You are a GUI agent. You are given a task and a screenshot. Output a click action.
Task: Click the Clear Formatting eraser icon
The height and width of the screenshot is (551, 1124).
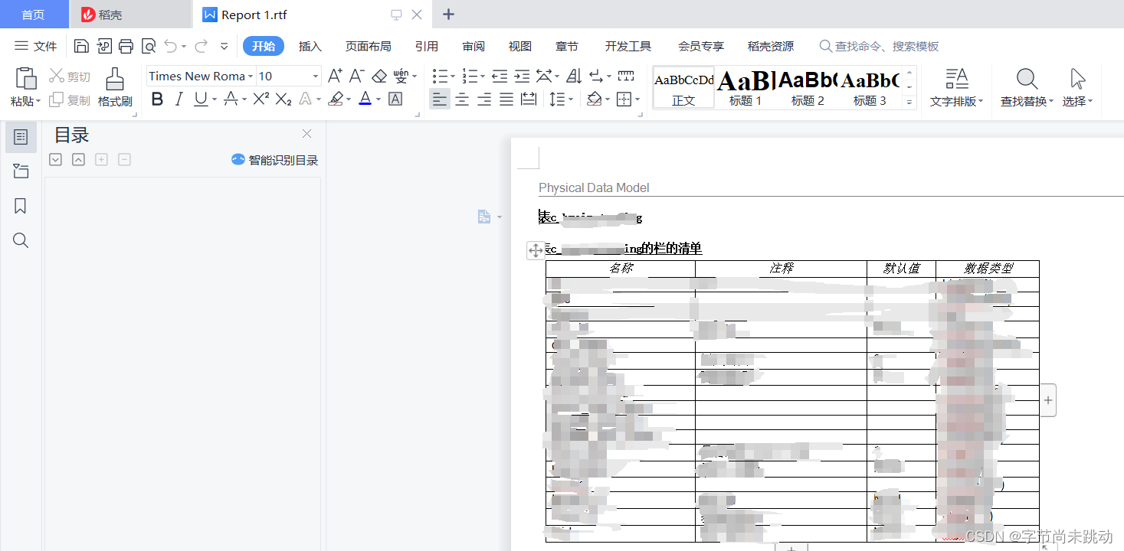(x=379, y=76)
